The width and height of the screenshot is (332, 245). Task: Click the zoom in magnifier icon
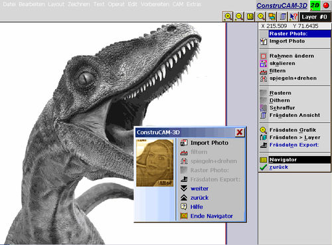tap(228, 17)
